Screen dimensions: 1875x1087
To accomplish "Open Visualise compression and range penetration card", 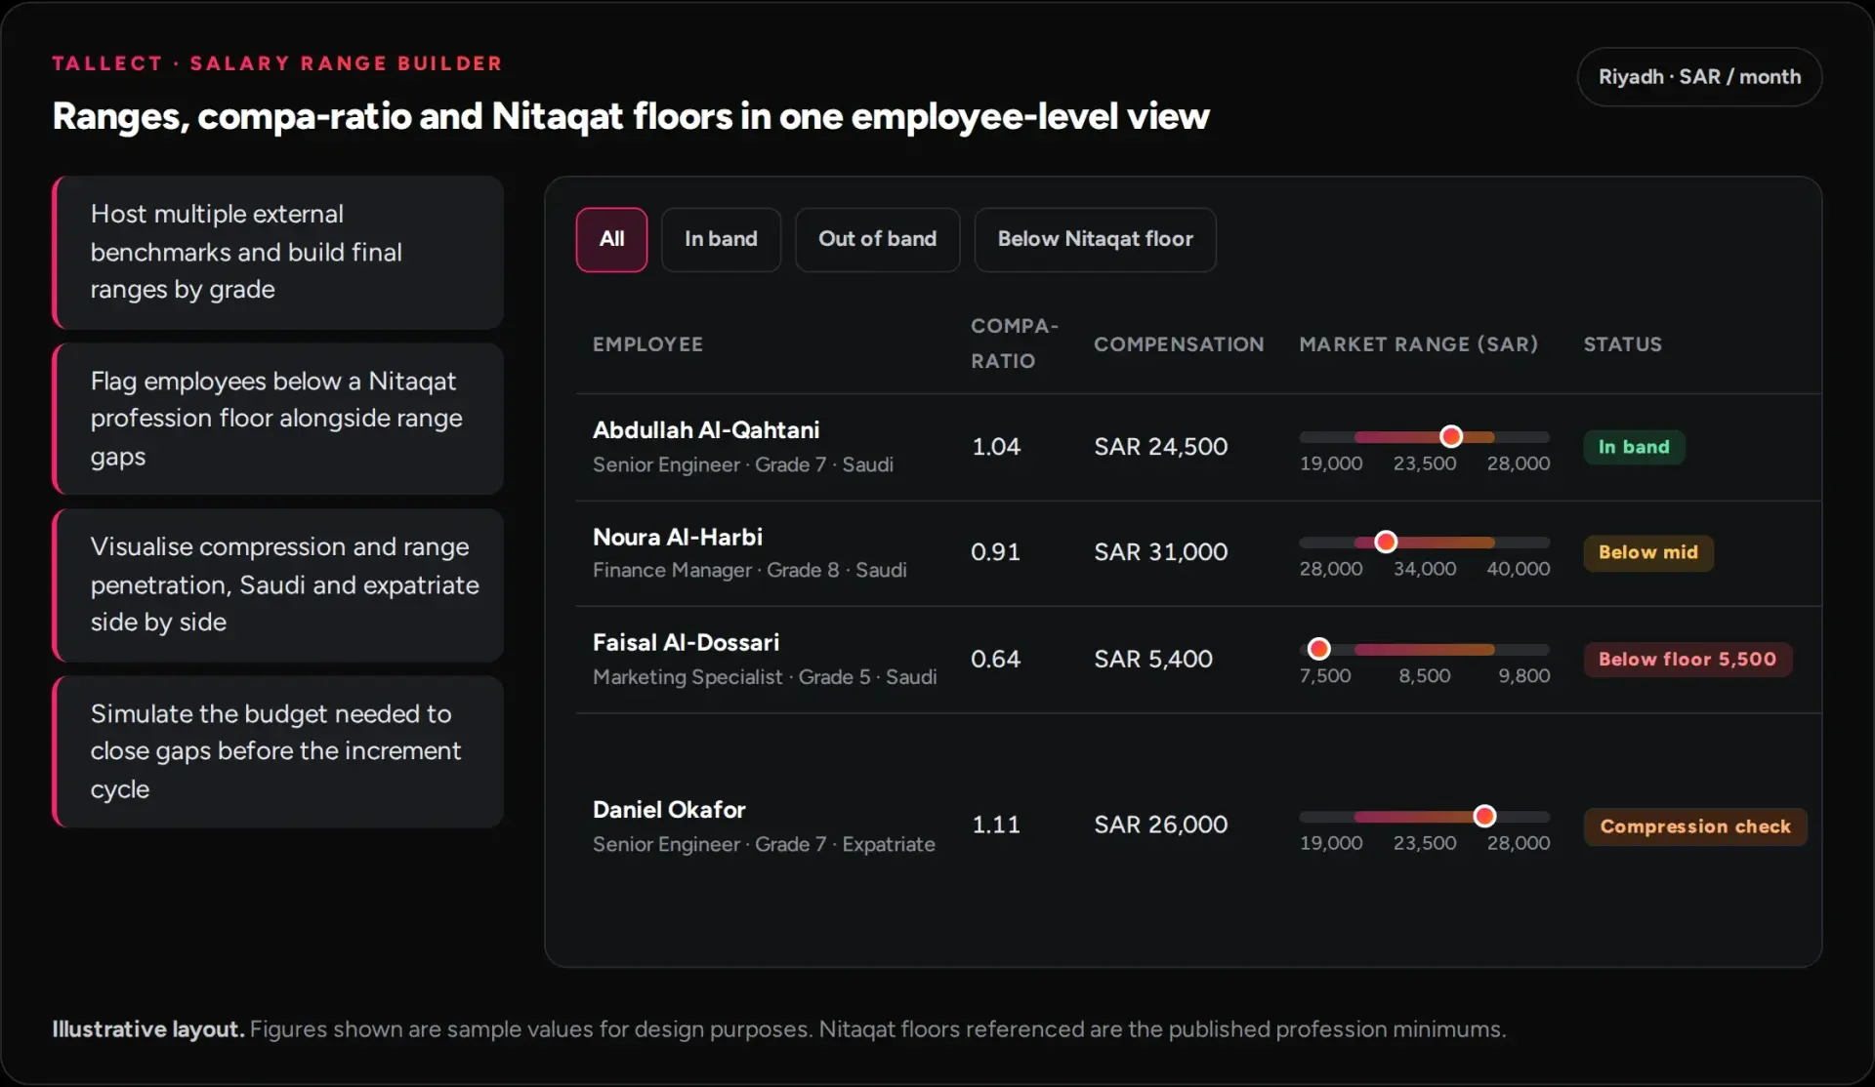I will [x=278, y=585].
